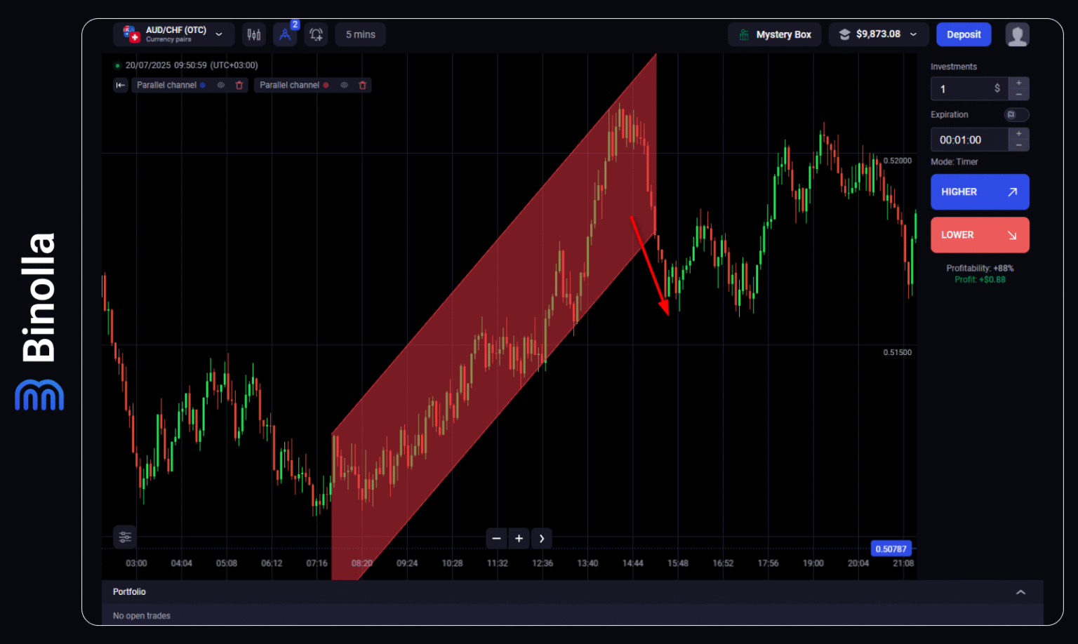Jump to latest candles using arrow icon
The image size is (1078, 644).
[541, 538]
